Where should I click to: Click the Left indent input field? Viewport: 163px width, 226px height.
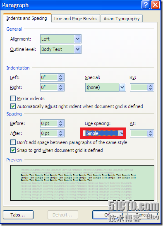click(49, 77)
